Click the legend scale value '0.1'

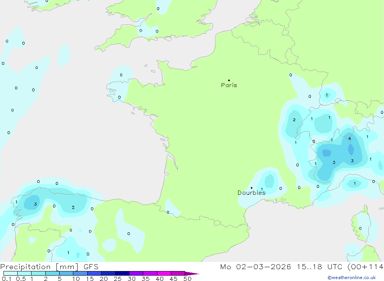click(x=7, y=279)
